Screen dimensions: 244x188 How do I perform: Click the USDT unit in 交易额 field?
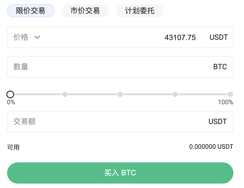coord(218,122)
